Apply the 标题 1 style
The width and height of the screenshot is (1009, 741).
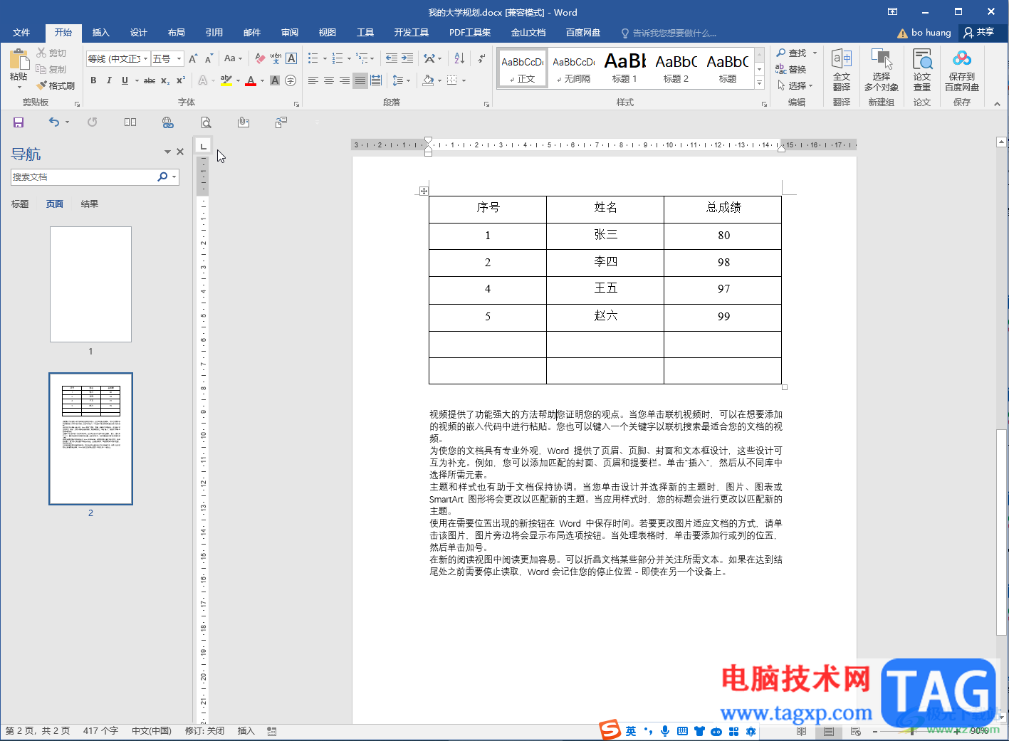coord(625,68)
